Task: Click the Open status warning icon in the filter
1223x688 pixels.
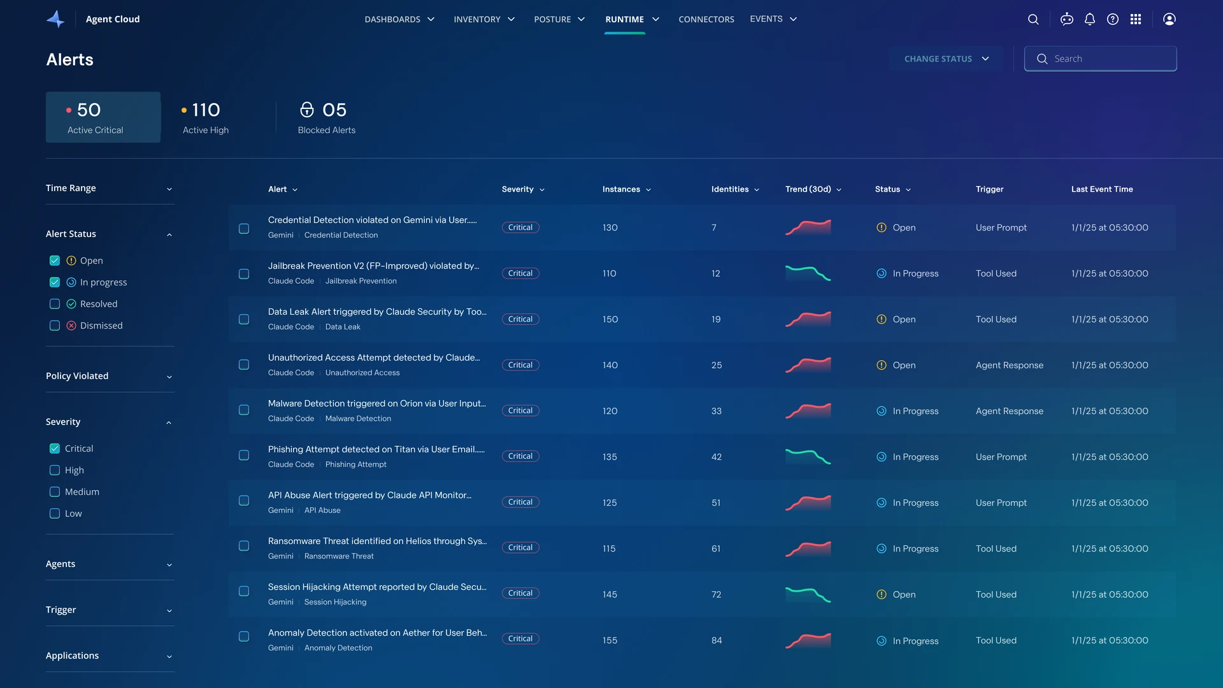Action: 71,261
